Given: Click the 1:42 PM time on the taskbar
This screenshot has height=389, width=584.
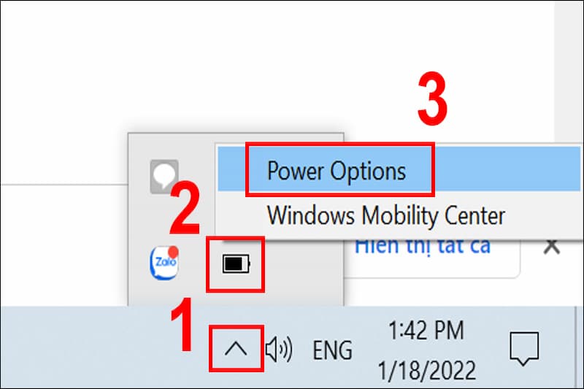Looking at the screenshot, I should [425, 331].
